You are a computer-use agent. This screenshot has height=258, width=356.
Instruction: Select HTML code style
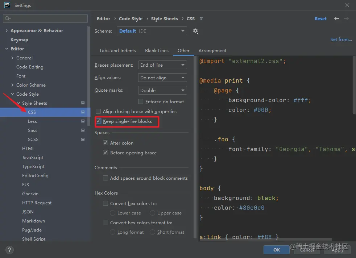28,149
